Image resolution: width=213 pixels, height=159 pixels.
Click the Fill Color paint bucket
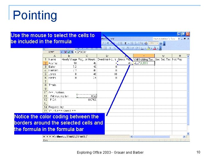pos(148,48)
